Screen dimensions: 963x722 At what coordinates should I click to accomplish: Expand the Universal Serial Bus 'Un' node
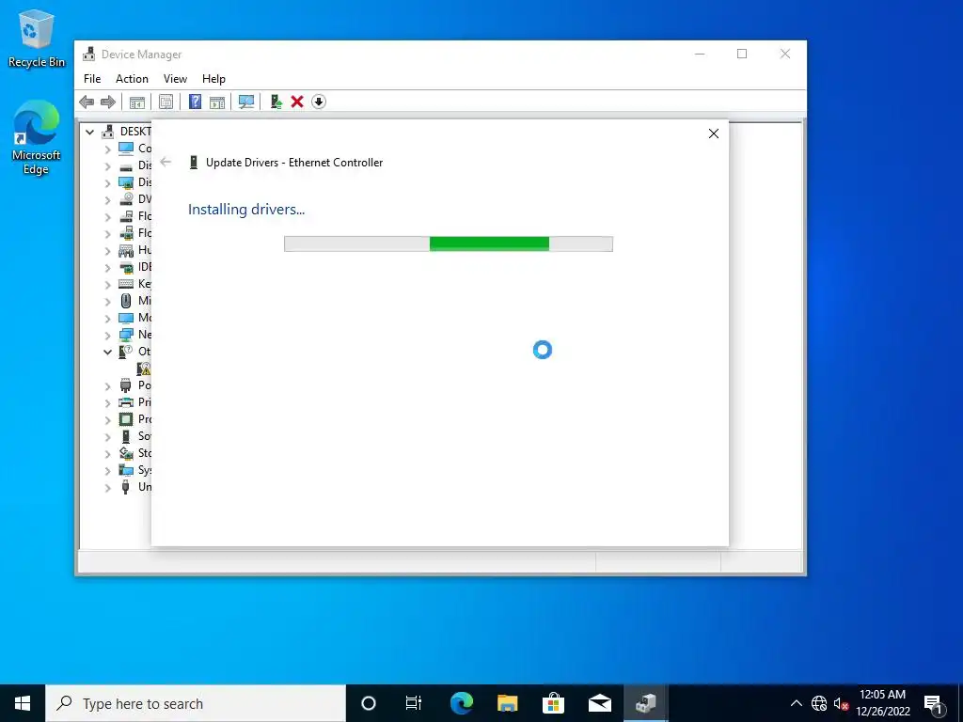[x=107, y=488]
